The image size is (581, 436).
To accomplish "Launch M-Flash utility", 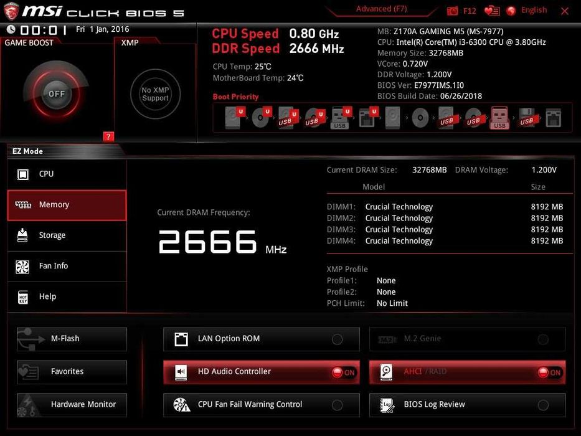I will 72,339.
